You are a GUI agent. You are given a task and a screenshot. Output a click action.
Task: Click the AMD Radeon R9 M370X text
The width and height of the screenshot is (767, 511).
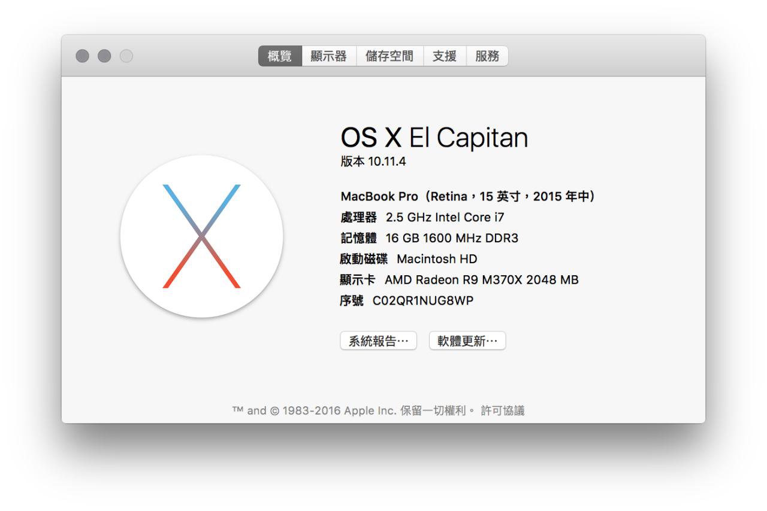pyautogui.click(x=482, y=279)
